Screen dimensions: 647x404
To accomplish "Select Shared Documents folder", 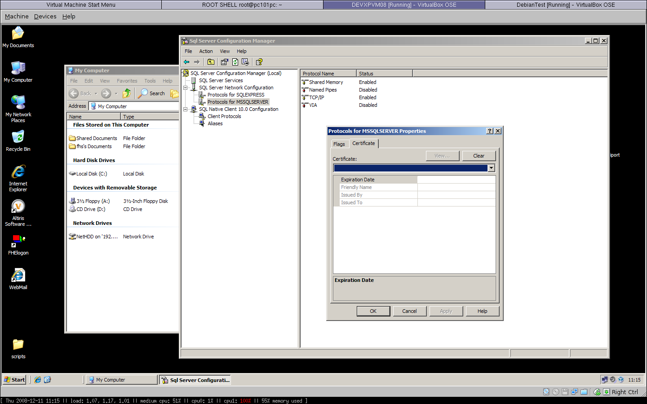I will (93, 138).
